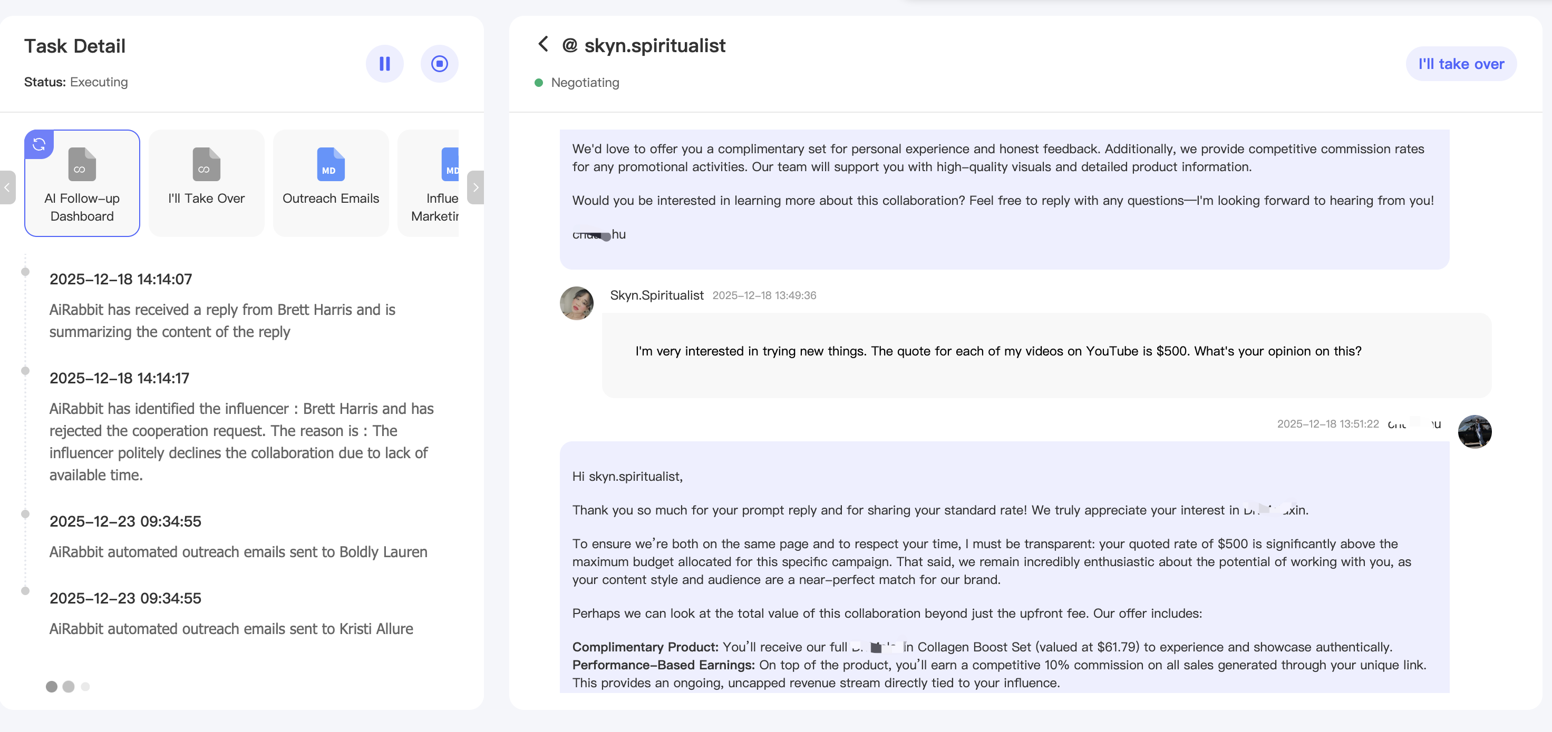Stop the executing task

tap(439, 64)
